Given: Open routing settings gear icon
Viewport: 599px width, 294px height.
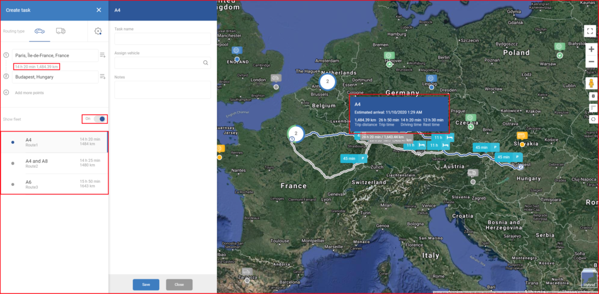Looking at the screenshot, I should (98, 31).
